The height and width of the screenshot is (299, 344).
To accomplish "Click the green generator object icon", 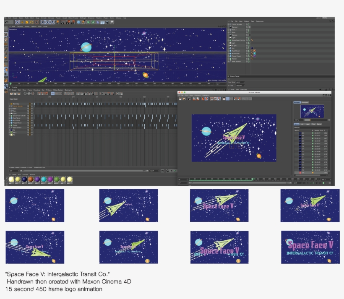I will pos(88,22).
